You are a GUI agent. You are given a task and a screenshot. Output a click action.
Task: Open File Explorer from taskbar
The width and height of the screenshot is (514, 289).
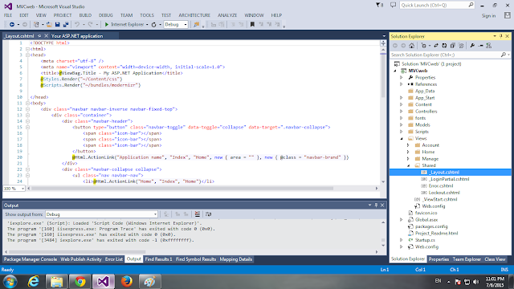click(57, 282)
